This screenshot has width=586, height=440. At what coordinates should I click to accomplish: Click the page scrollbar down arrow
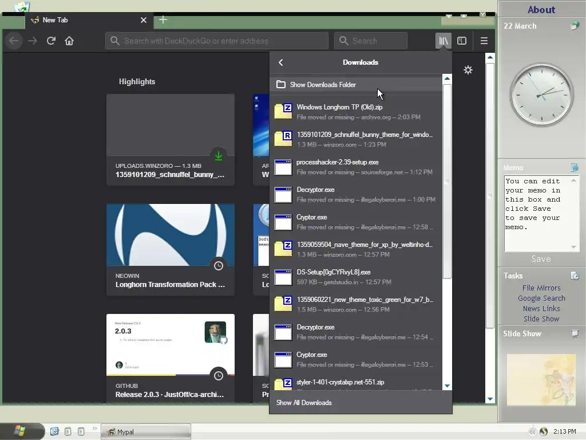tap(490, 399)
